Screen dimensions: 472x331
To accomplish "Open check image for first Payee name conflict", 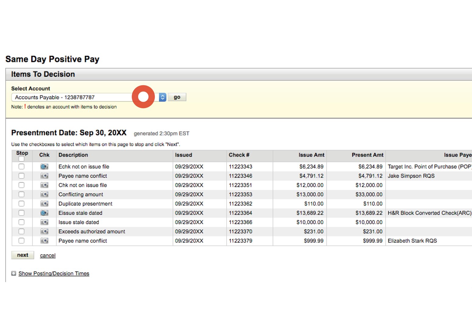I will [x=44, y=176].
